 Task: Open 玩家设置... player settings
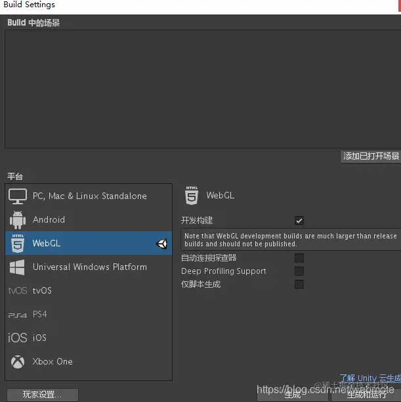pos(43,395)
